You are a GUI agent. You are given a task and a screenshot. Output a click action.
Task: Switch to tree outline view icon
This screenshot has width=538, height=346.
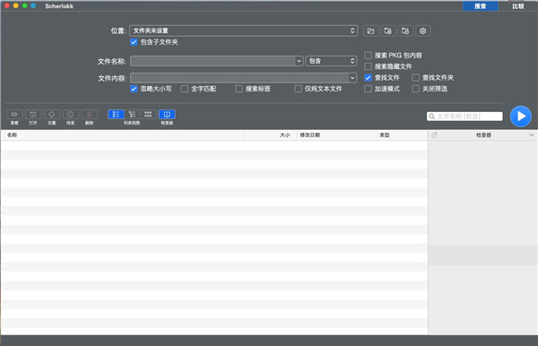132,114
